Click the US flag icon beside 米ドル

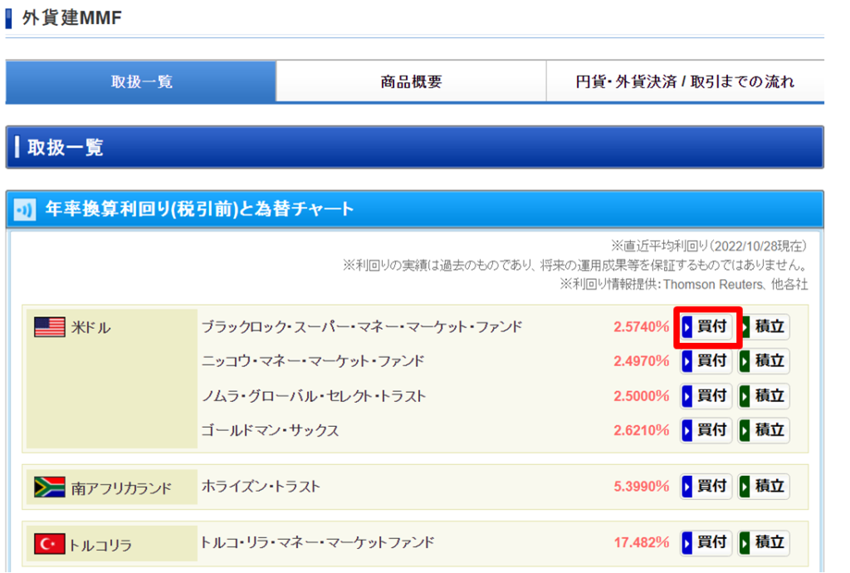(49, 327)
